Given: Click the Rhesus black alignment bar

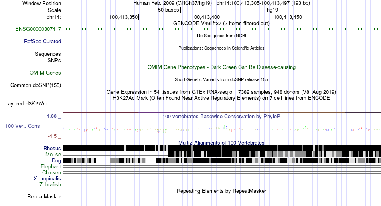Looking at the screenshot, I should coord(221,148).
